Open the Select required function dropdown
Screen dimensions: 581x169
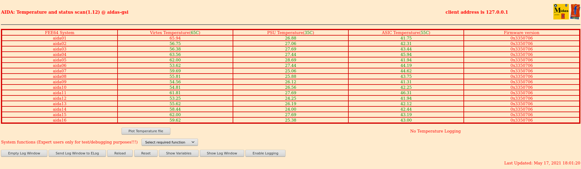pos(170,142)
